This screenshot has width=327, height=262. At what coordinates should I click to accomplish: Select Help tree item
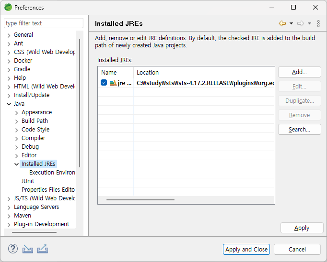(20, 78)
